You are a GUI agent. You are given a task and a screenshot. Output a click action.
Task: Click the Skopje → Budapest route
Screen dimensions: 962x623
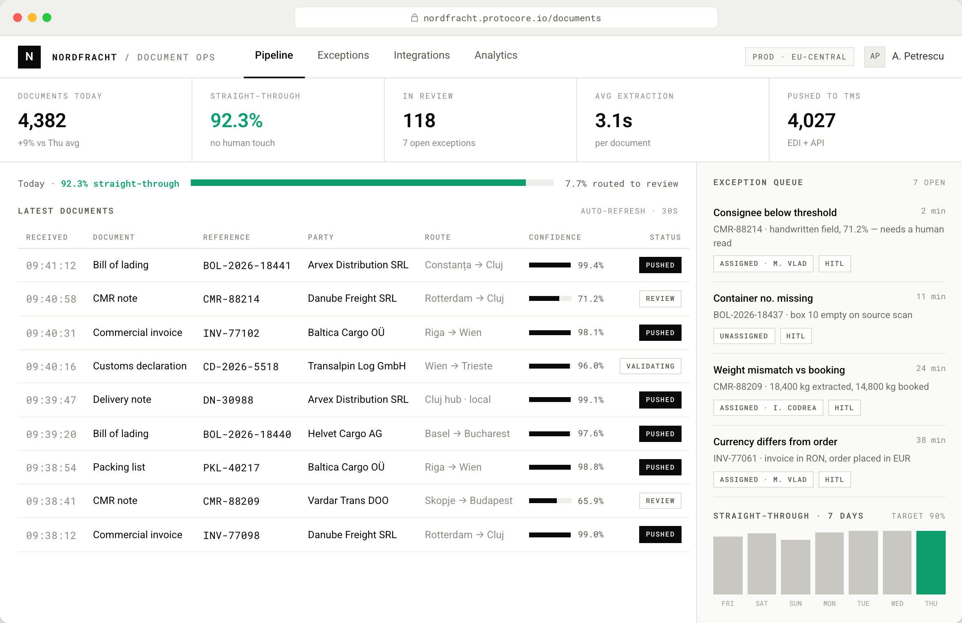tap(468, 501)
